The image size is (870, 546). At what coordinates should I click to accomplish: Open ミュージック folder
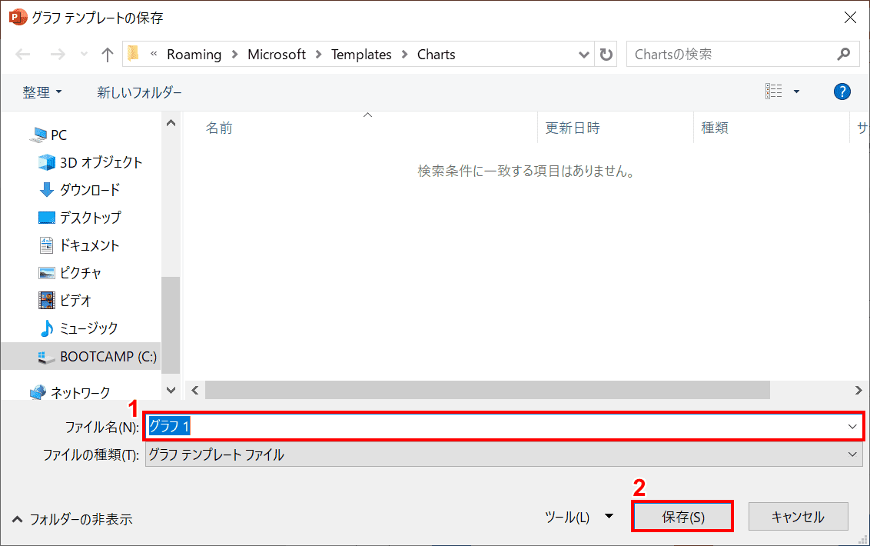78,328
